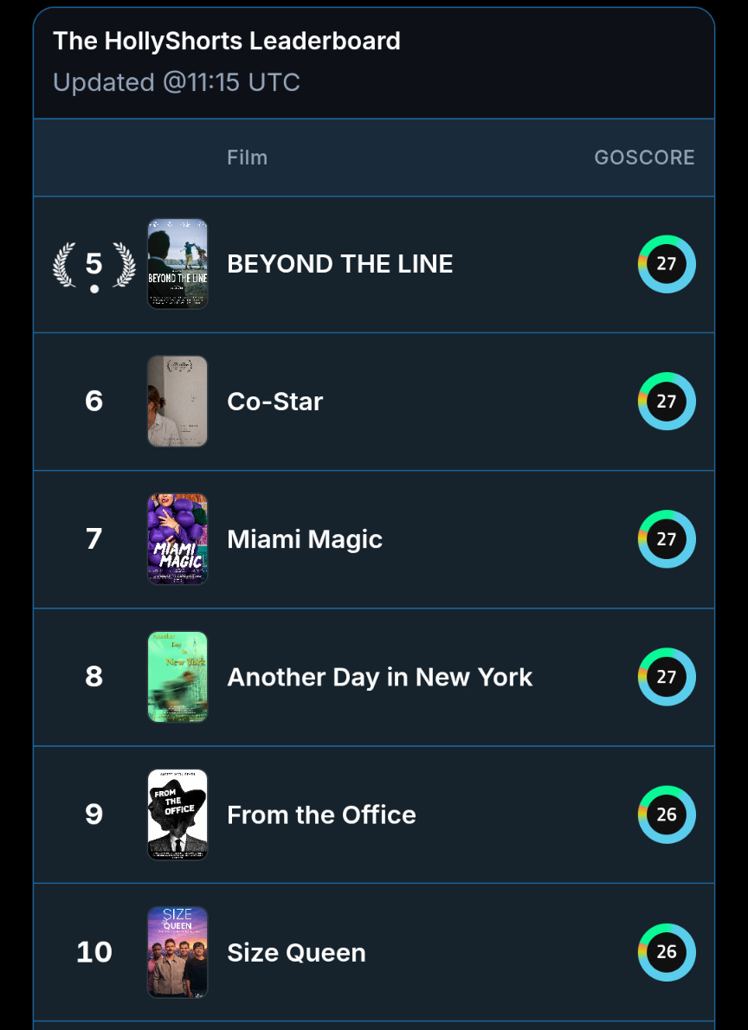748x1030 pixels.
Task: Click the GOSCORE ring for Co-Star
Action: (x=667, y=402)
